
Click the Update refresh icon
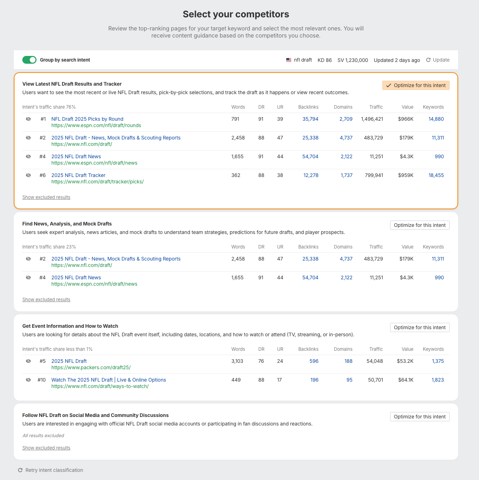428,60
